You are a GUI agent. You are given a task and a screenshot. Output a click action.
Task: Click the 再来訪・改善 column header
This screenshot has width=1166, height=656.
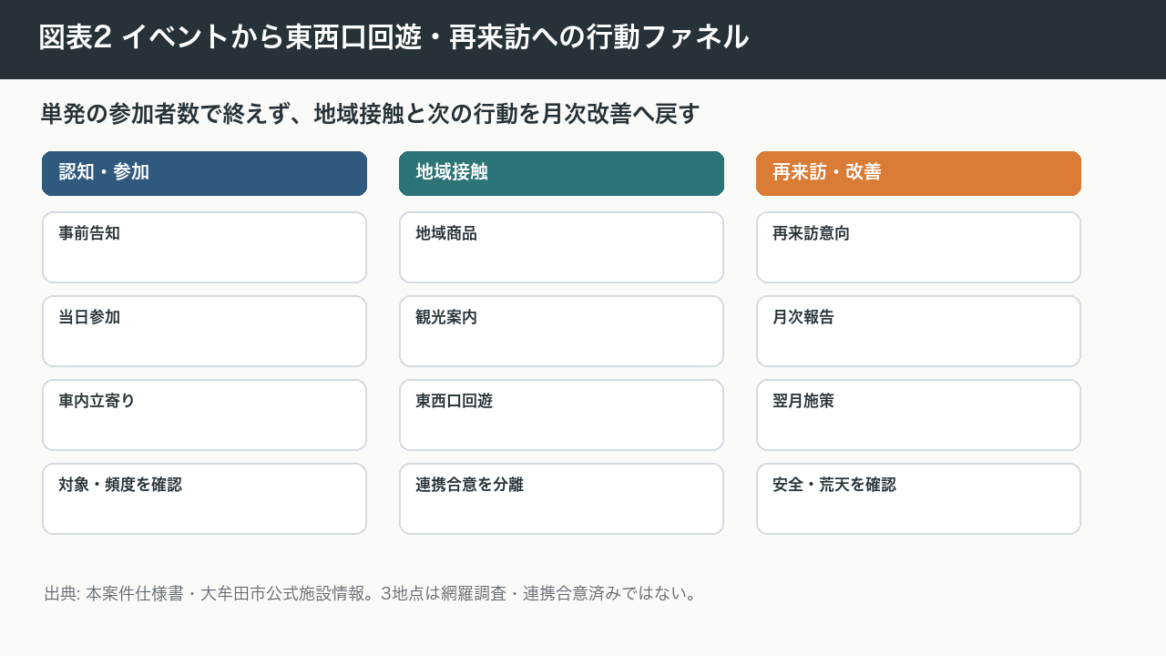pyautogui.click(x=918, y=173)
